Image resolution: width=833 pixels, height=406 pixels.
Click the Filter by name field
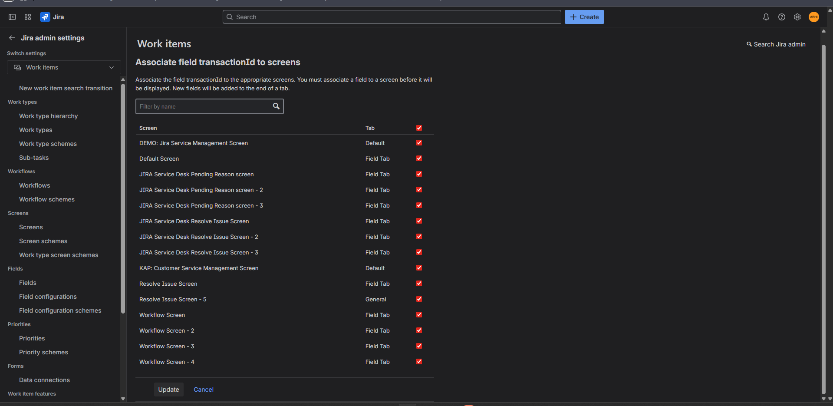click(210, 106)
